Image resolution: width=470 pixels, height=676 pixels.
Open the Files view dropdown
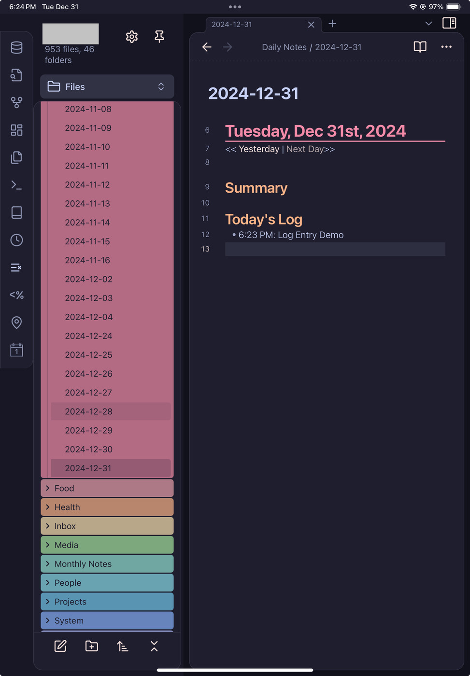click(107, 87)
